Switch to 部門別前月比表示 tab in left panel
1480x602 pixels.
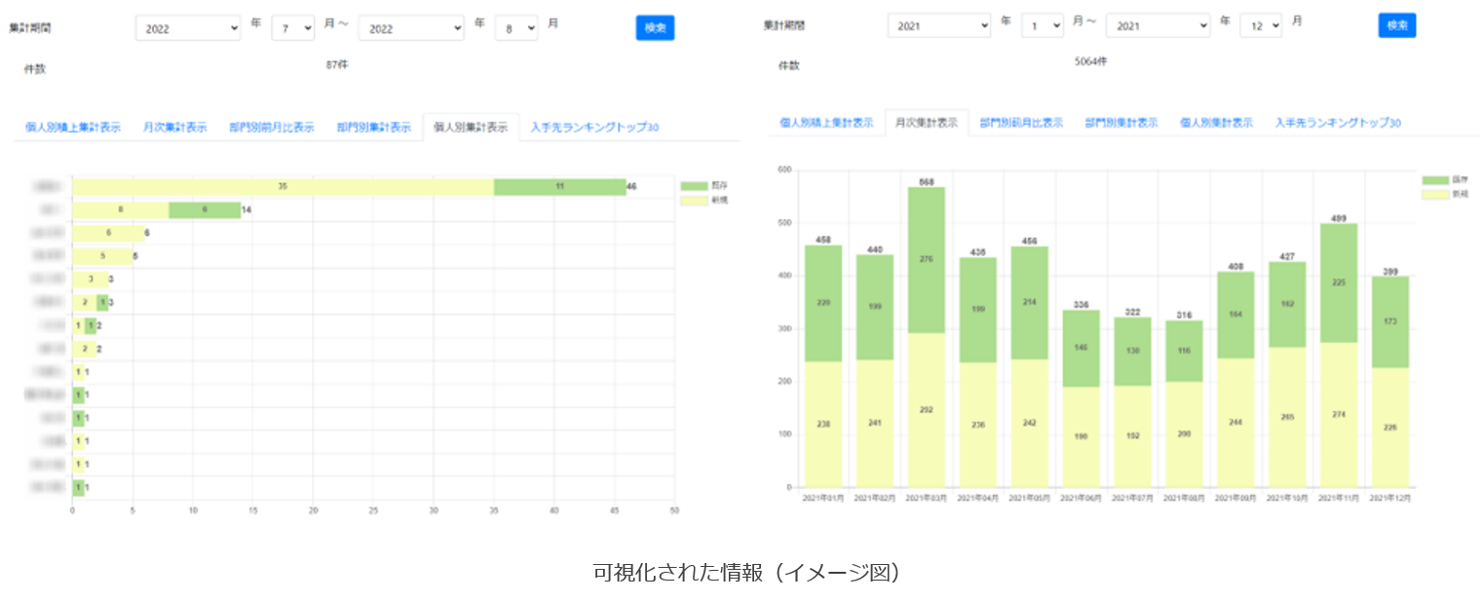pyautogui.click(x=272, y=127)
